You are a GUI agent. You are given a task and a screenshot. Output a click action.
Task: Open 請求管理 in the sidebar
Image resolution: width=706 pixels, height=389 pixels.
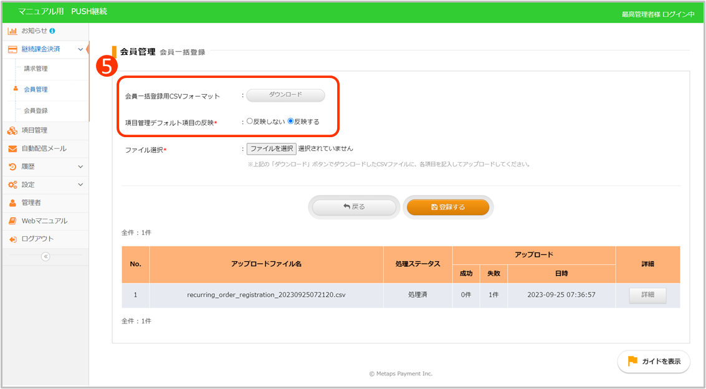point(36,69)
